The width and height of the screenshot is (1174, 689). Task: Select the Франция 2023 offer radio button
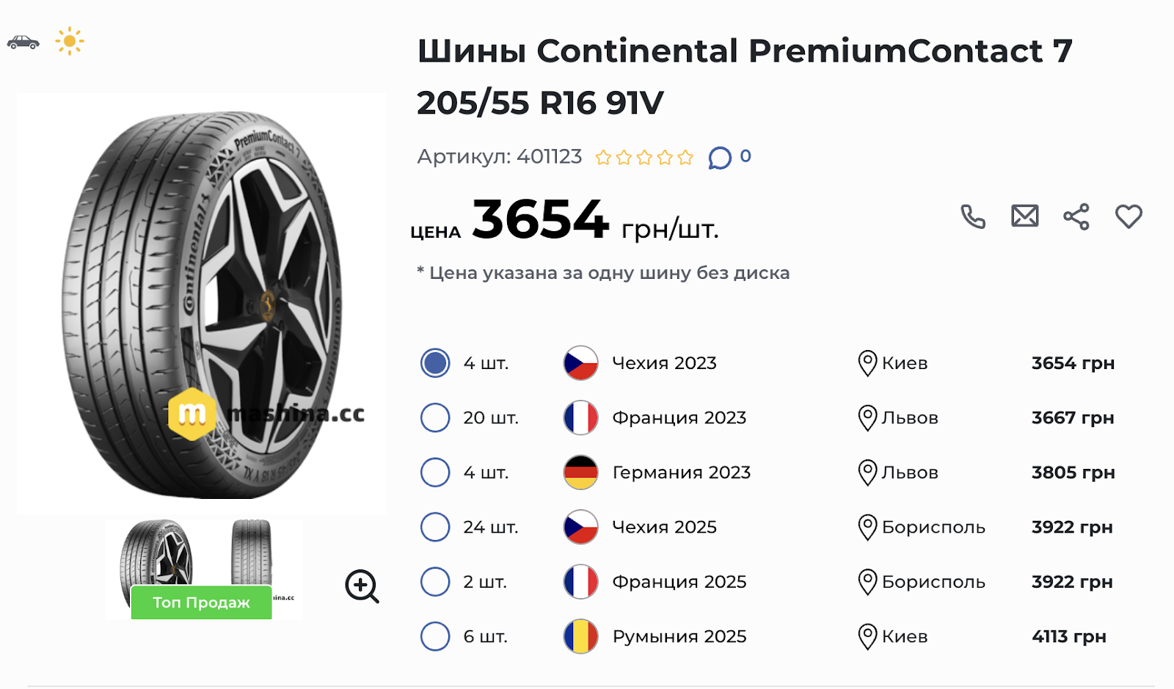pos(435,418)
